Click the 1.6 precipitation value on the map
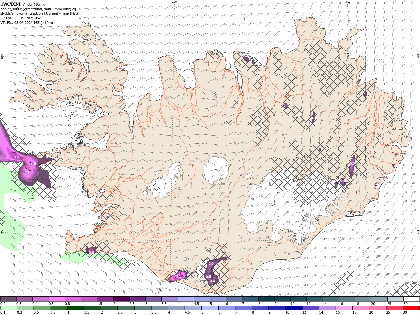The height and width of the screenshot is (315, 420). (x=17, y=158)
